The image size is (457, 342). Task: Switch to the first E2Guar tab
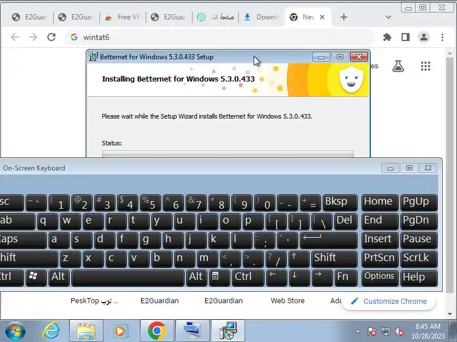coord(30,17)
